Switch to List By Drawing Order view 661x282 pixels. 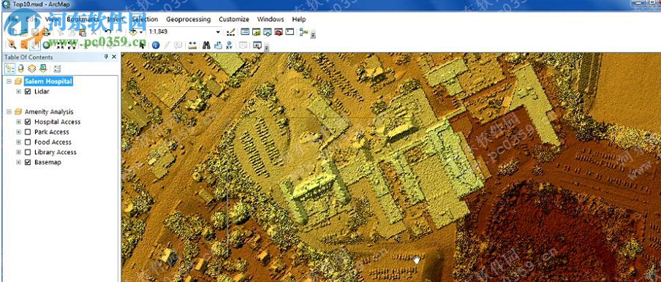point(10,68)
